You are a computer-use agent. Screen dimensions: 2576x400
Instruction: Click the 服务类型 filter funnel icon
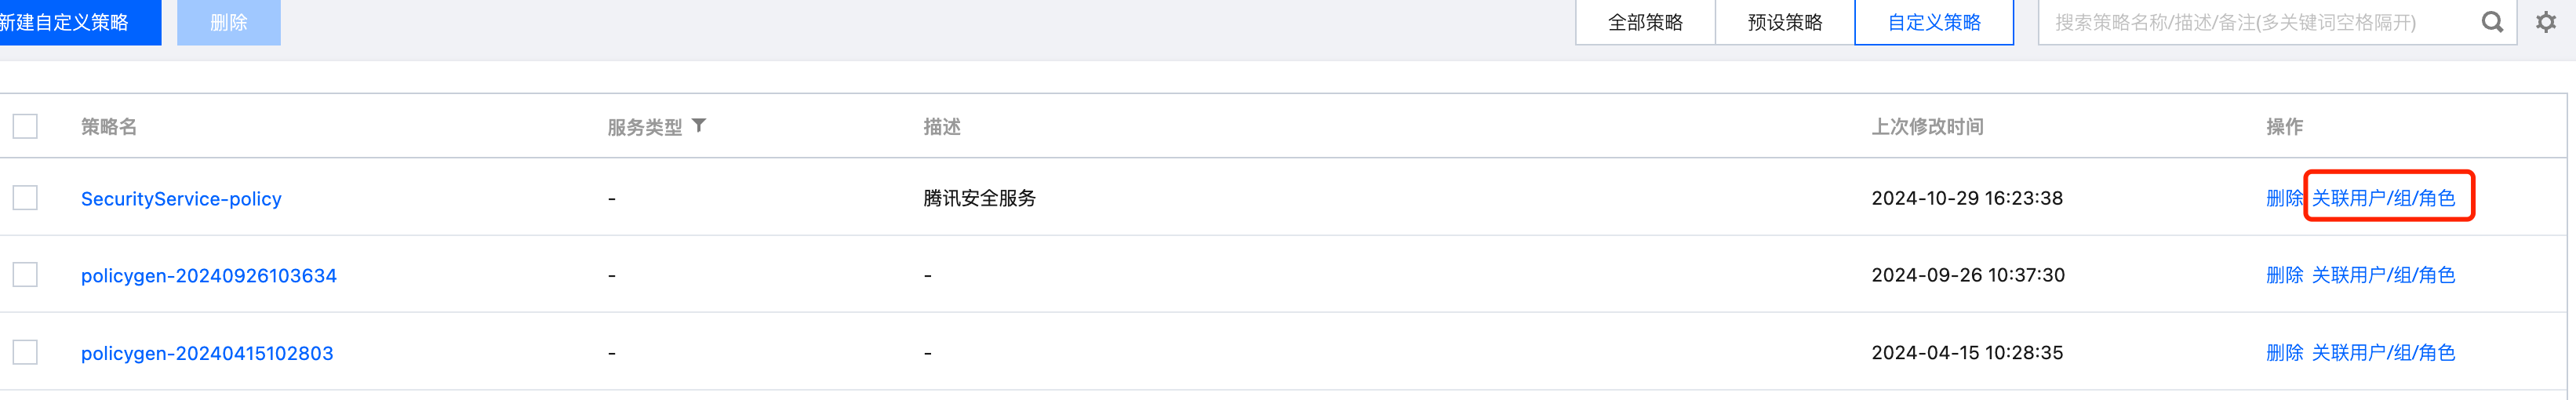[699, 126]
